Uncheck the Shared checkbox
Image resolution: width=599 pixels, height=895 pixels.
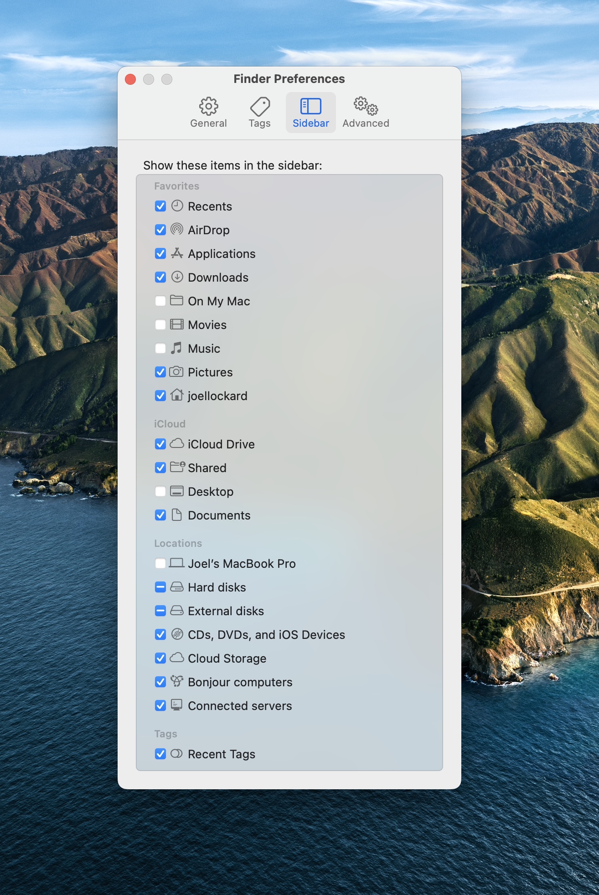pos(160,468)
